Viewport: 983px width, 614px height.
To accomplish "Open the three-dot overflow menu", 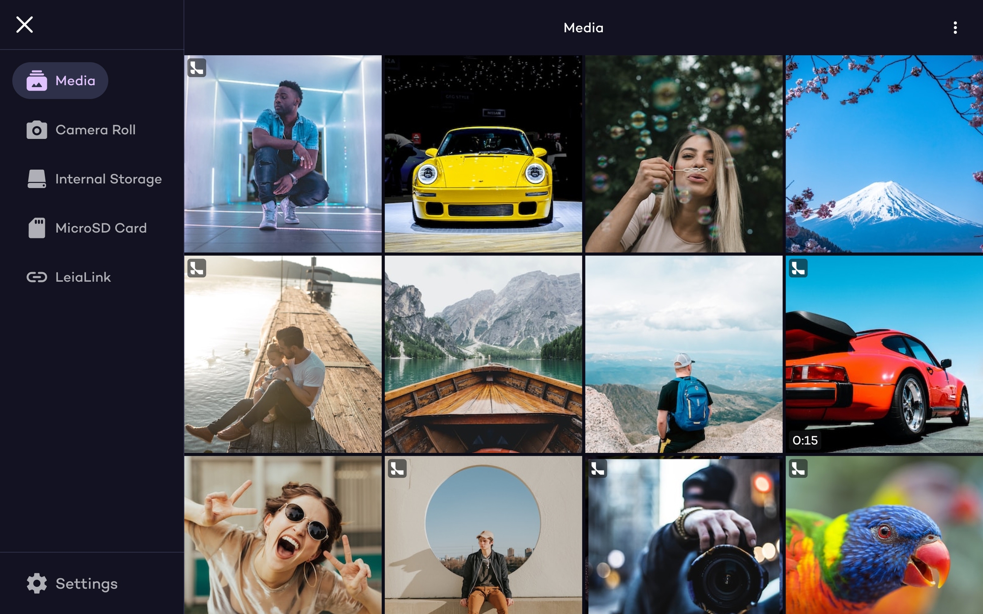I will [x=955, y=28].
